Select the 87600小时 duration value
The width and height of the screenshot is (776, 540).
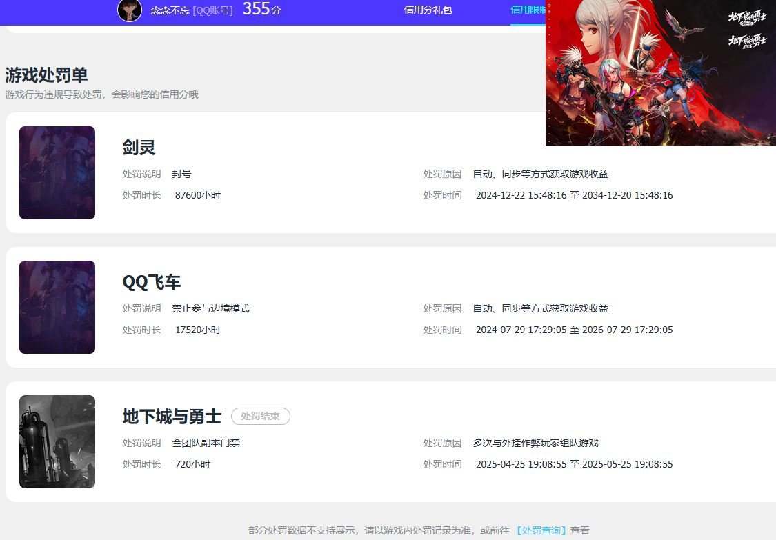click(x=198, y=195)
